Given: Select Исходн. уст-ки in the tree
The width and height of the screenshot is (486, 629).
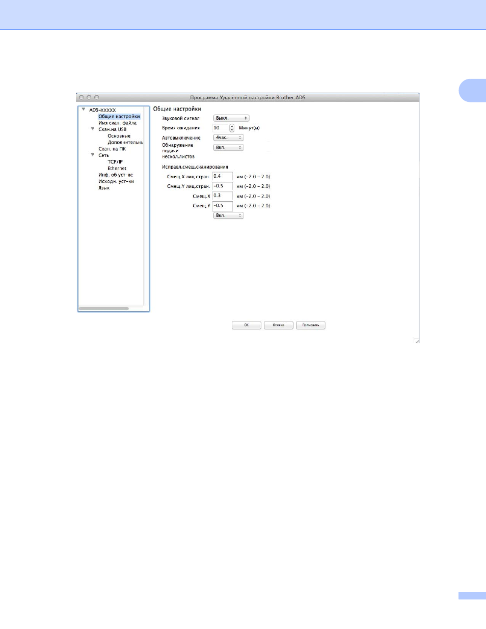Looking at the screenshot, I should (x=116, y=181).
